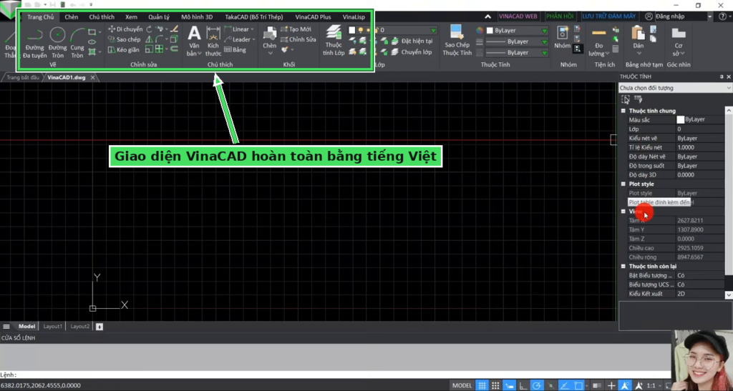This screenshot has width=733, height=391.
Task: Open the color ByLayer dropdown
Action: coord(544,30)
